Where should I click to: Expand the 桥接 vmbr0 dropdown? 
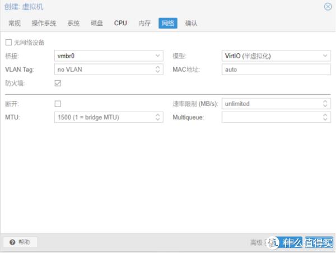coord(157,56)
